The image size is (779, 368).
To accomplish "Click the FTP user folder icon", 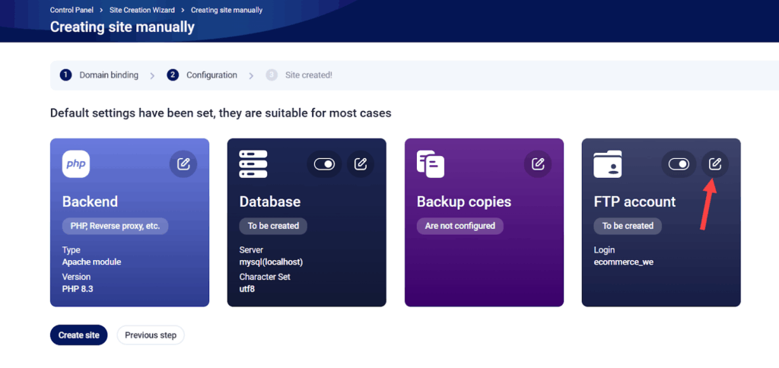I will [608, 163].
